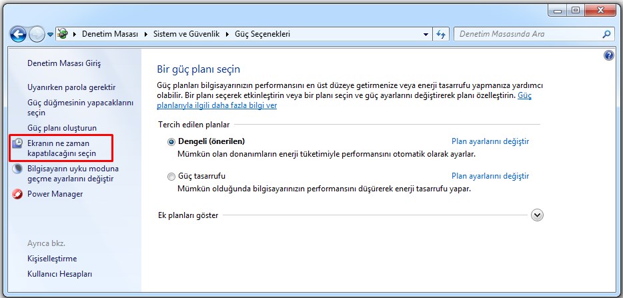Image resolution: width=623 pixels, height=298 pixels.
Task: Click the forward navigation arrow
Action: [x=37, y=33]
